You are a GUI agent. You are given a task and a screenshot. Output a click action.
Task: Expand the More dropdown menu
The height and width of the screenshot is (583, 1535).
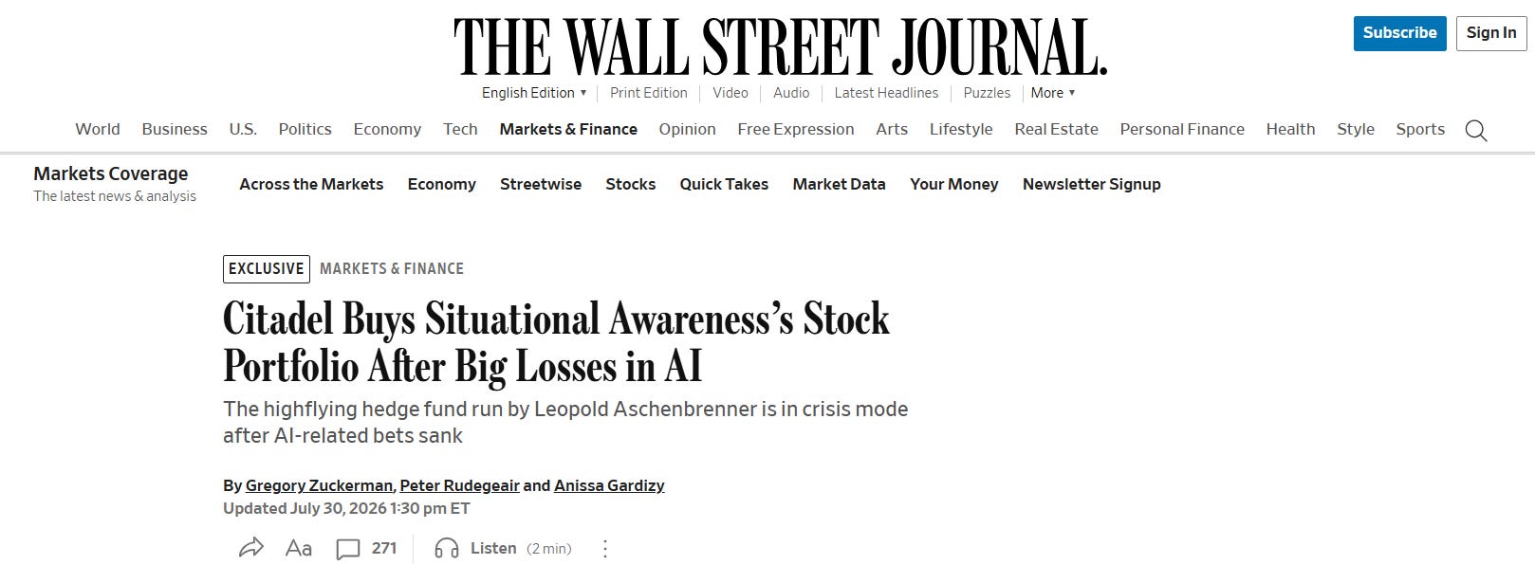1053,93
